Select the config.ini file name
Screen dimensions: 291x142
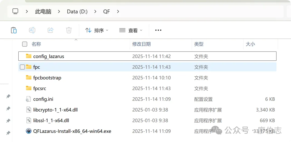click(43, 99)
